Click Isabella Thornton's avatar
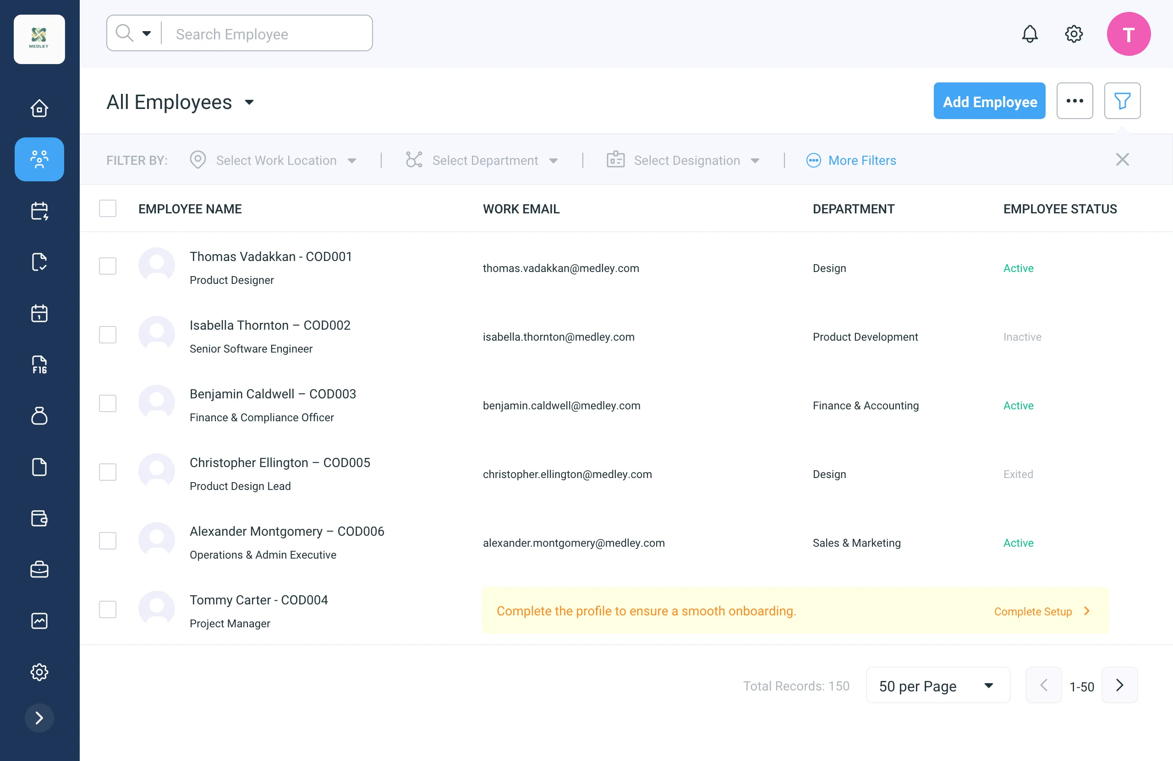The width and height of the screenshot is (1173, 761). pos(157,334)
